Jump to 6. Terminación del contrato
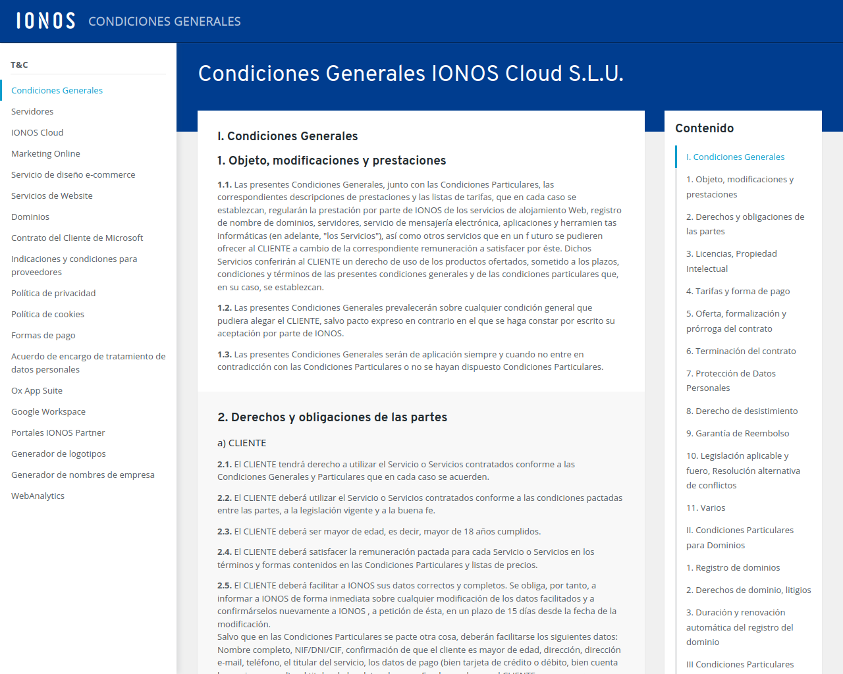This screenshot has width=843, height=674. [741, 351]
